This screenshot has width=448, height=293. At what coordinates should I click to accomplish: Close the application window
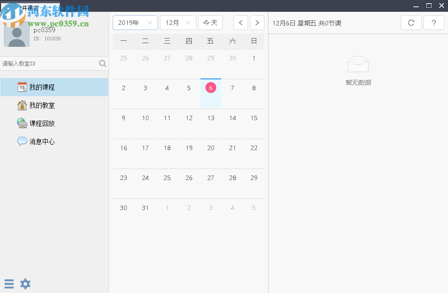[x=442, y=6]
